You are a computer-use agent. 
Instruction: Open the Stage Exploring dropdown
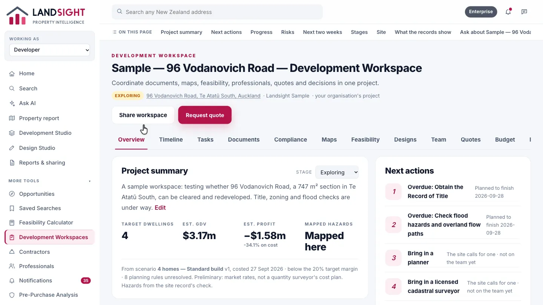pos(337,172)
